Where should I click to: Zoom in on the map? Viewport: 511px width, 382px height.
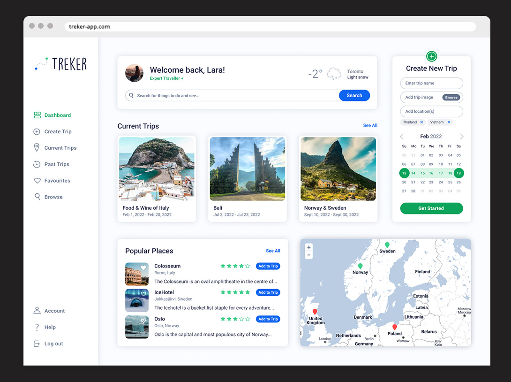click(308, 247)
